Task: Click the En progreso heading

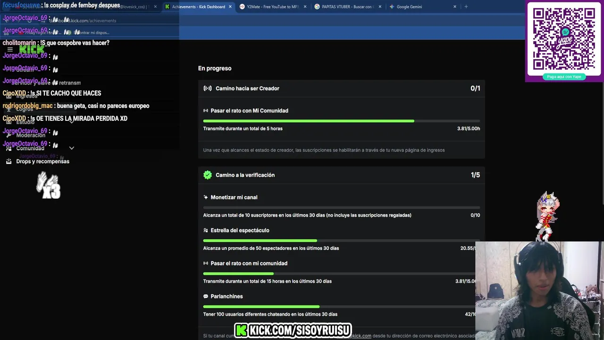Action: pyautogui.click(x=215, y=68)
